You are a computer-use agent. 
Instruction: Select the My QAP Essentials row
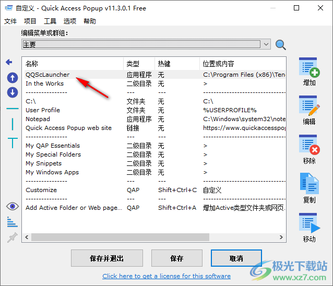pos(155,146)
